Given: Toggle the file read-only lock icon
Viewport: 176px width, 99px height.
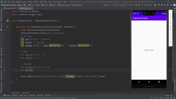Looking at the screenshot, I should pos(171,98).
